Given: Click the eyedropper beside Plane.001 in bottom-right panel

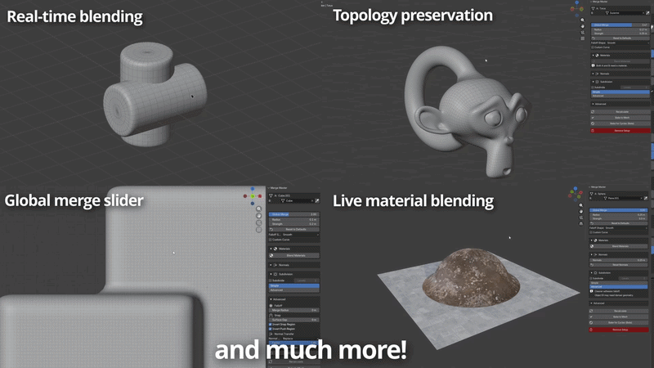Looking at the screenshot, I should coord(646,198).
